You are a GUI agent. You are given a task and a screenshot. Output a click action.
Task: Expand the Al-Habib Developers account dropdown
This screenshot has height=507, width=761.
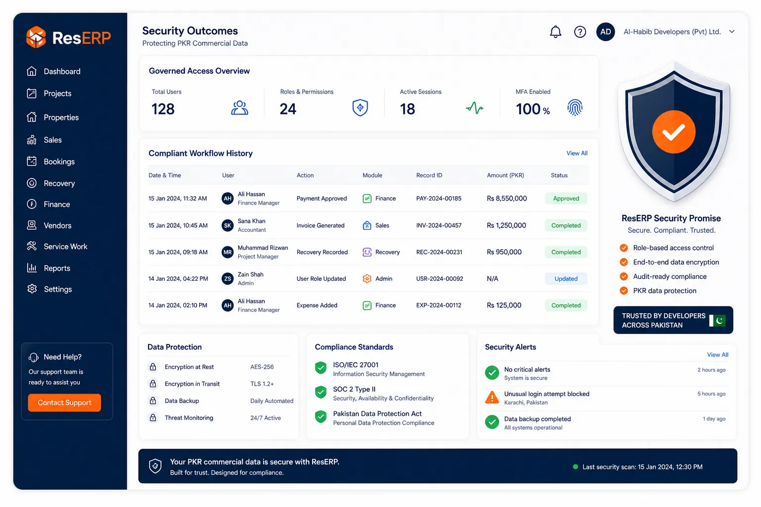(x=732, y=32)
